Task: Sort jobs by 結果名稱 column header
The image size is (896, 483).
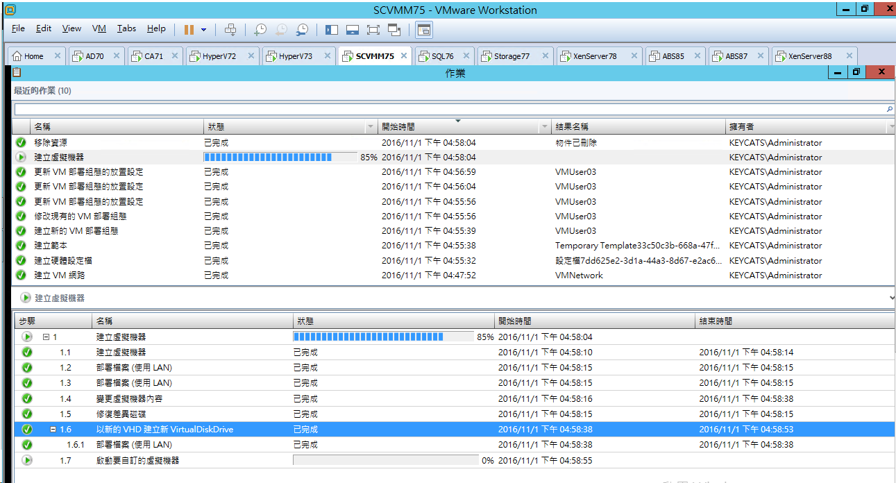Action: point(638,127)
